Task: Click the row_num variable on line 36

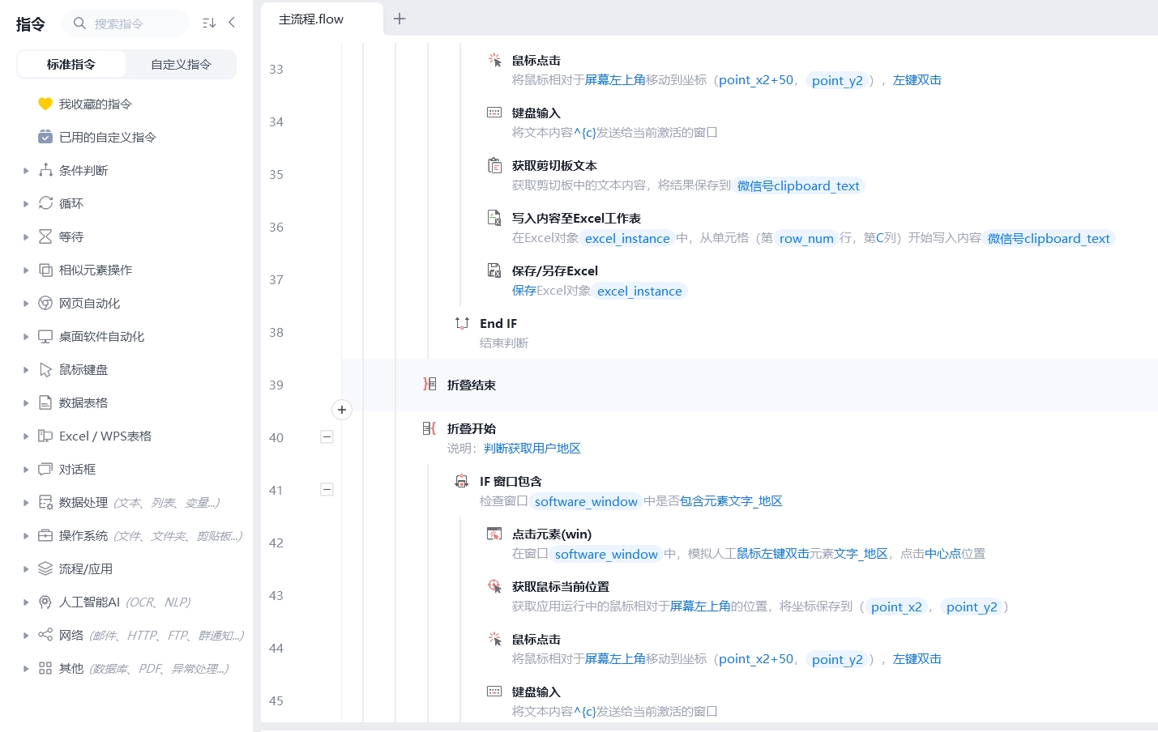Action: pyautogui.click(x=806, y=239)
